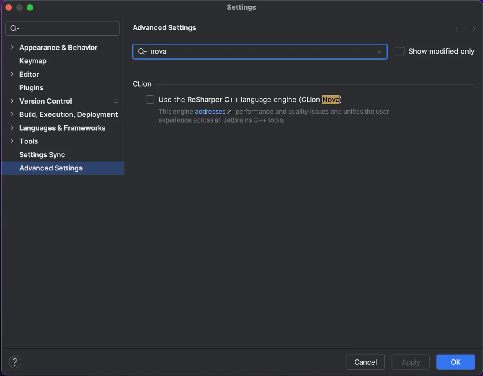Select Advanced Settings in the sidebar
Screen dimensions: 483x376
pos(62,168)
